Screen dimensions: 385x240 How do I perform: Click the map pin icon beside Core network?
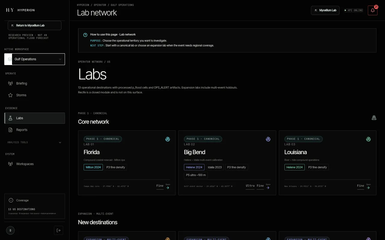[x=374, y=118]
